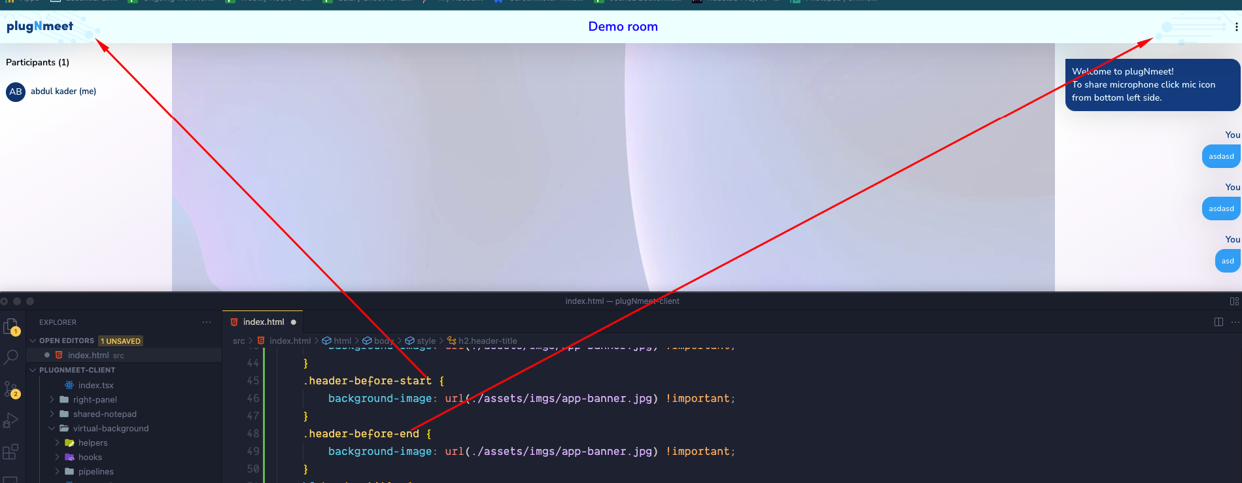Customize layout icon in VS Code title bar
1242x483 pixels.
point(1234,301)
